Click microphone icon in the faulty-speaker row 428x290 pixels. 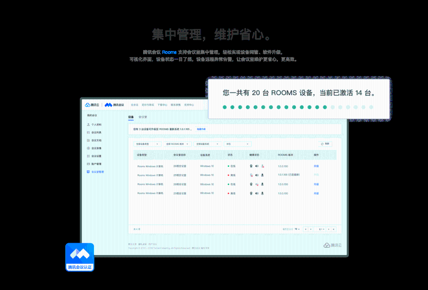262,184
